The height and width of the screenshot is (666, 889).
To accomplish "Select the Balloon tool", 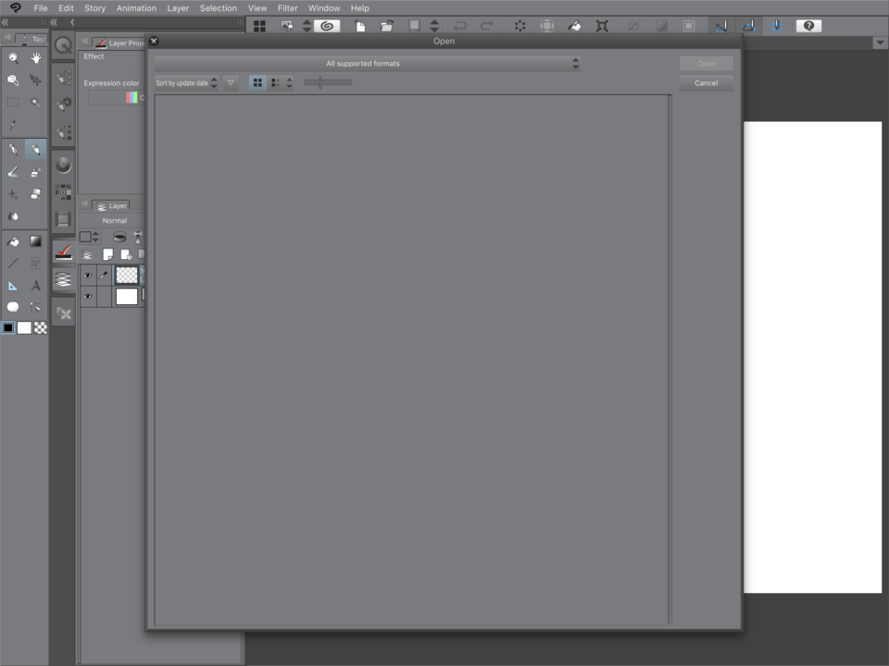I will (12, 306).
